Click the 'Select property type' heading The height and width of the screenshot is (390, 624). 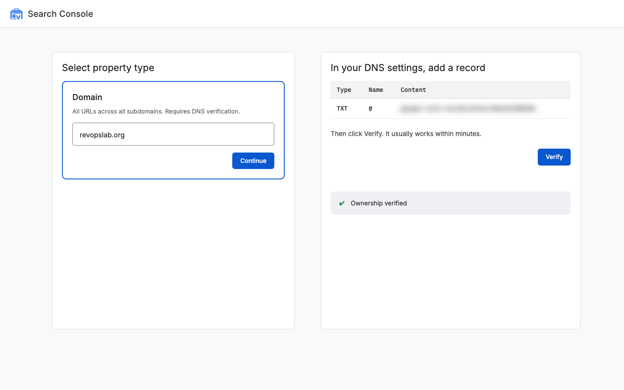[108, 68]
